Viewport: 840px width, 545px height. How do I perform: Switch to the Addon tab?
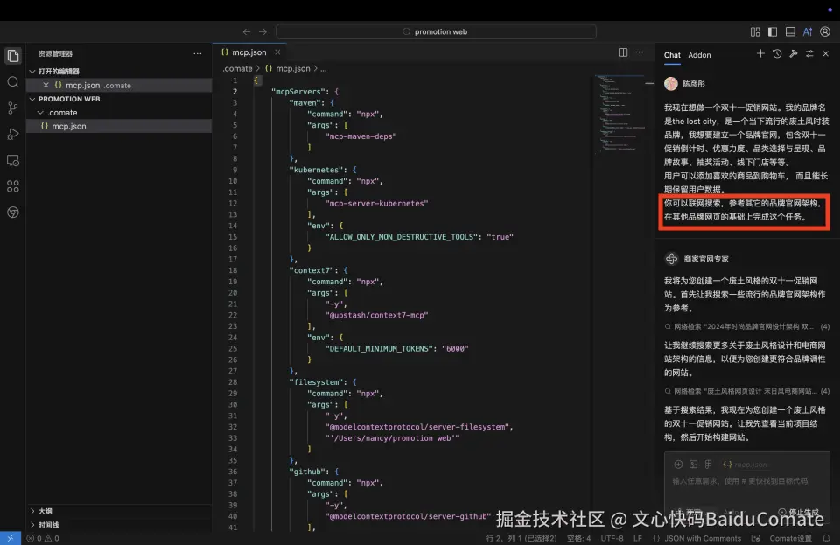tap(699, 55)
